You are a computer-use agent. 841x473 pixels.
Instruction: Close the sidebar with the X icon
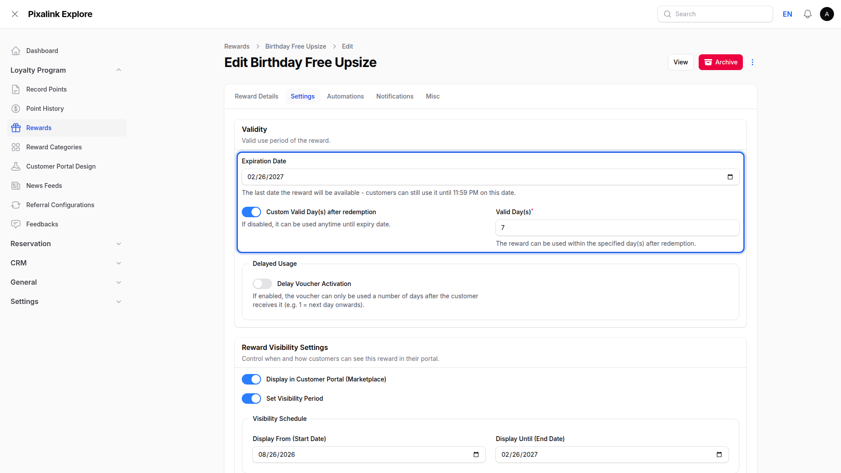(15, 14)
